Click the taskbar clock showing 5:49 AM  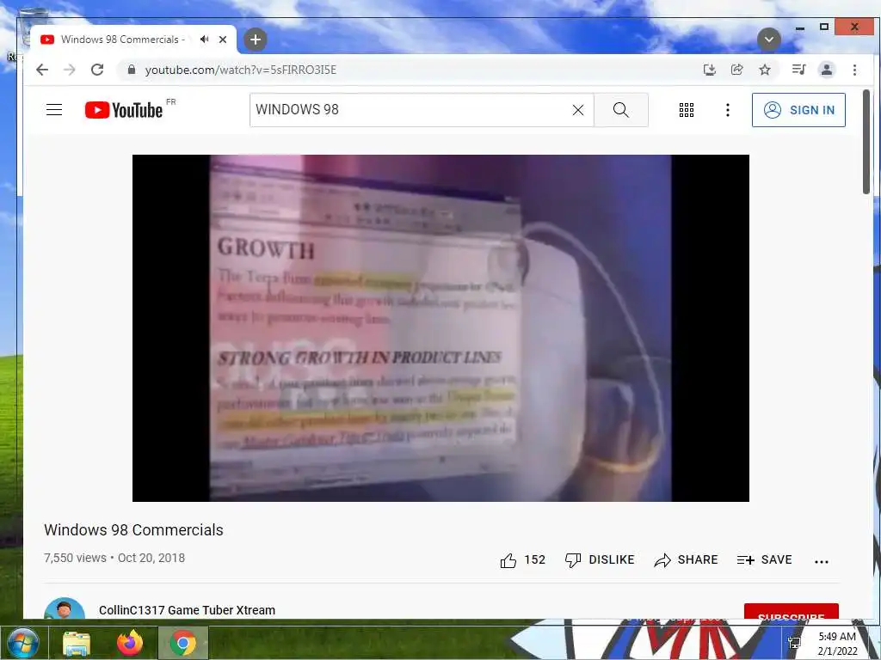click(837, 644)
